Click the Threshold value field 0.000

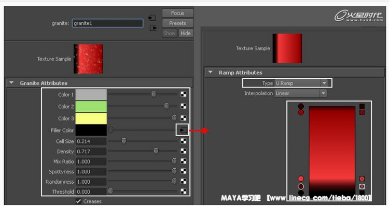tap(91, 192)
